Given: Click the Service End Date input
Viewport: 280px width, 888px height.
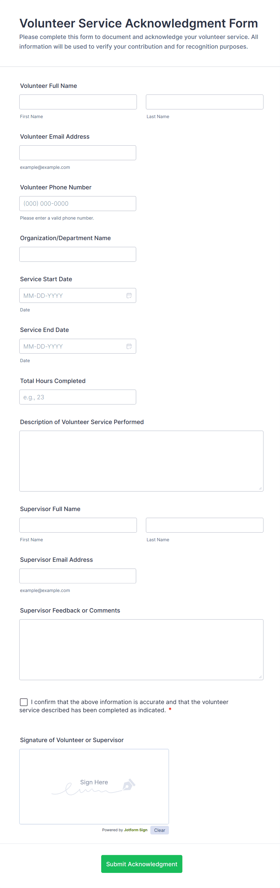Looking at the screenshot, I should tap(72, 346).
